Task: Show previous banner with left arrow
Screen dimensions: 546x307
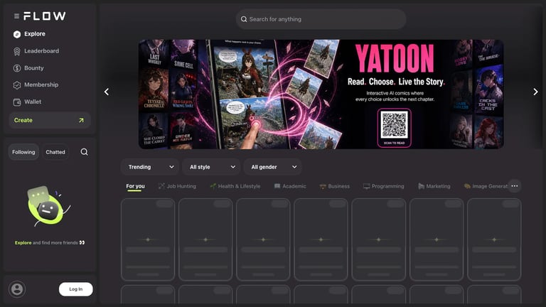Action: coord(107,92)
